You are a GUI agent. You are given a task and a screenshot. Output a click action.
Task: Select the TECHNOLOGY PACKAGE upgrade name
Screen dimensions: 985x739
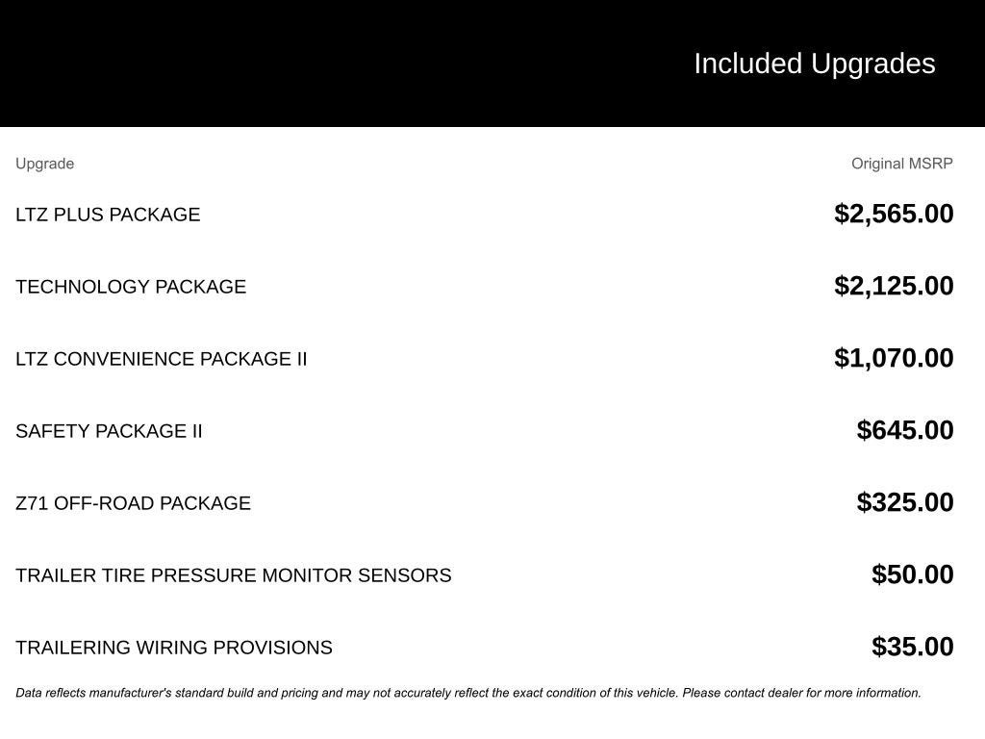tap(131, 287)
